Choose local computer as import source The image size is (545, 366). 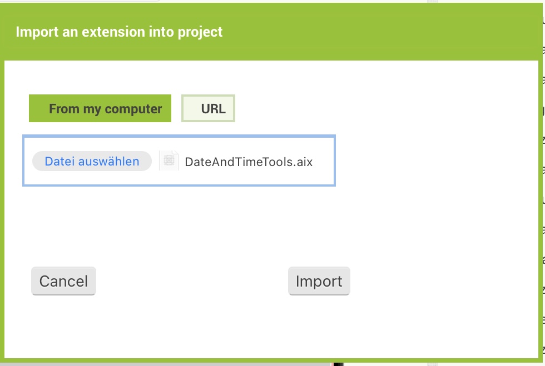(x=100, y=108)
